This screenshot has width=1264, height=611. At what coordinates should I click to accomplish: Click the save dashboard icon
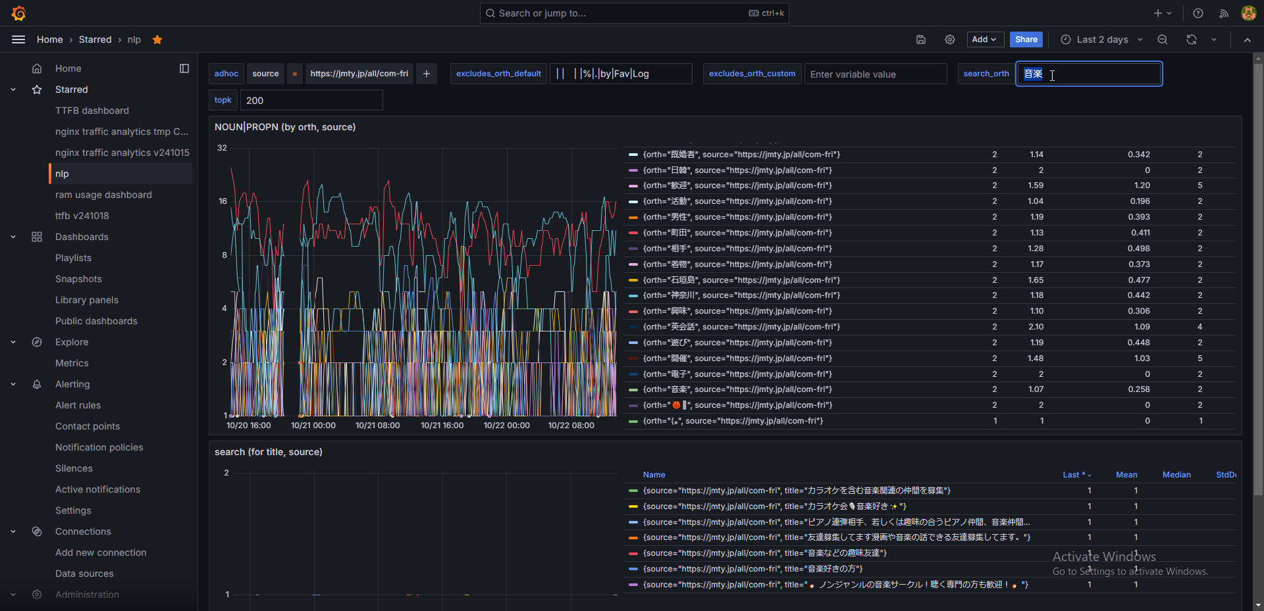pyautogui.click(x=921, y=39)
